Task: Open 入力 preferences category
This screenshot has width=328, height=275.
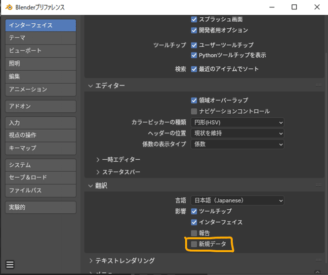Action: 41,123
